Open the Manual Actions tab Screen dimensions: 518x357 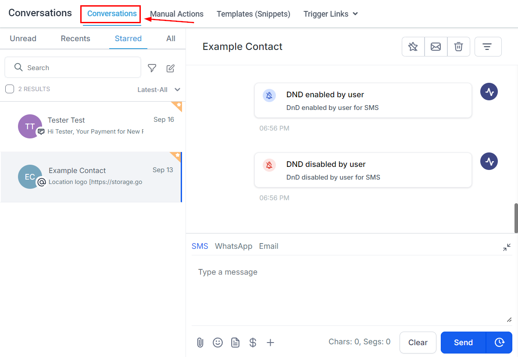(x=177, y=14)
